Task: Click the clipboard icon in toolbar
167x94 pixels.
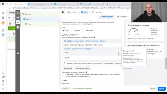Action: [10, 23]
